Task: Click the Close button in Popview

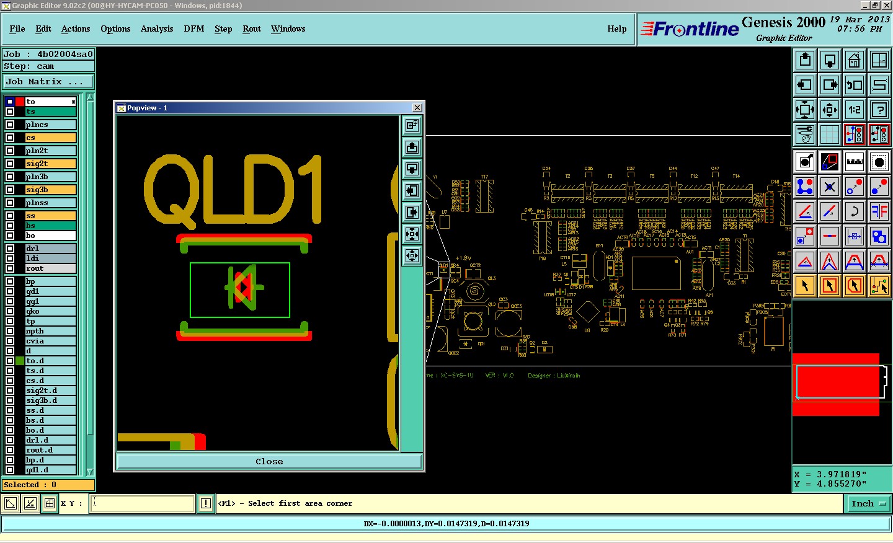Action: [269, 461]
